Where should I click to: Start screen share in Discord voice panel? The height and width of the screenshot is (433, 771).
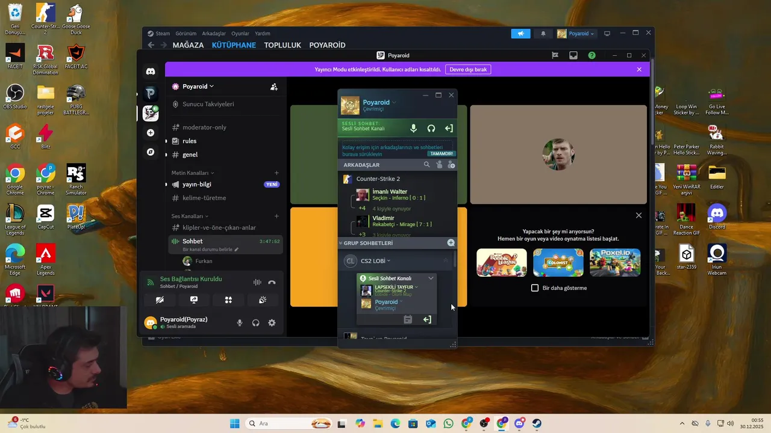click(x=194, y=299)
